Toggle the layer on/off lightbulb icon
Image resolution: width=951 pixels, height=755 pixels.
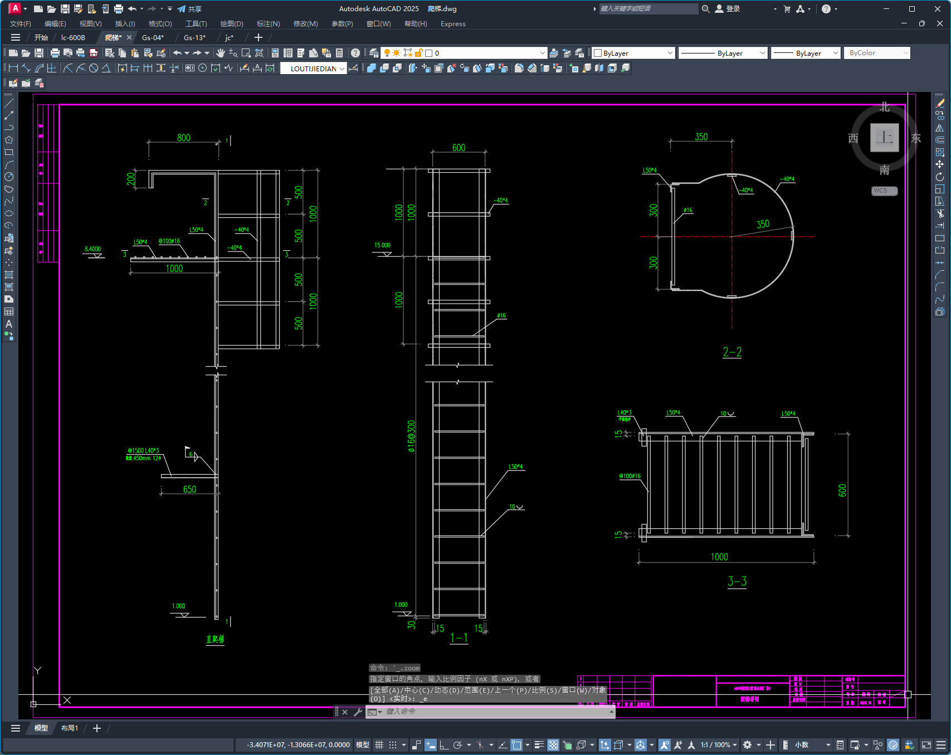[387, 53]
